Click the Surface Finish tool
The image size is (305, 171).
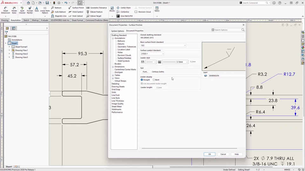76,8
